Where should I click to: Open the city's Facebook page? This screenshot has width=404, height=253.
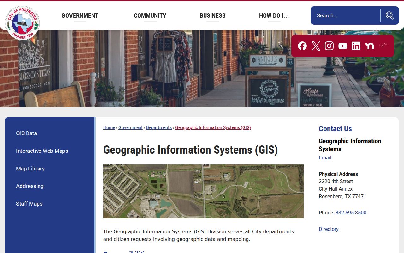coord(302,46)
